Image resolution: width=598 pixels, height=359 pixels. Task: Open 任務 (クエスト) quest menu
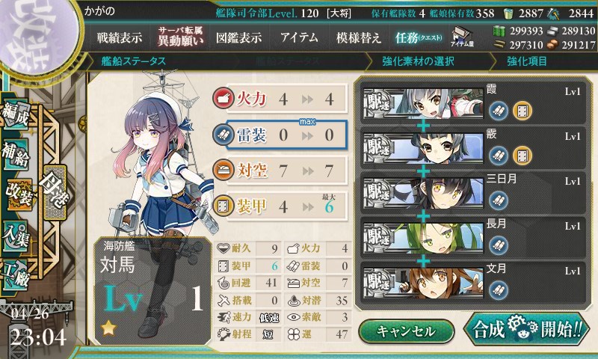(x=419, y=37)
